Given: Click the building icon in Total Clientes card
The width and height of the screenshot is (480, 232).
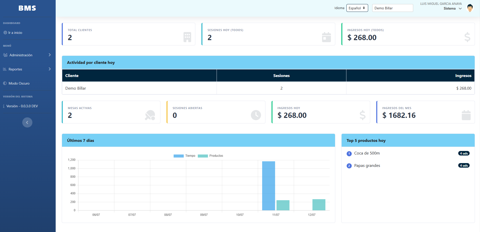Looking at the screenshot, I should (x=187, y=37).
